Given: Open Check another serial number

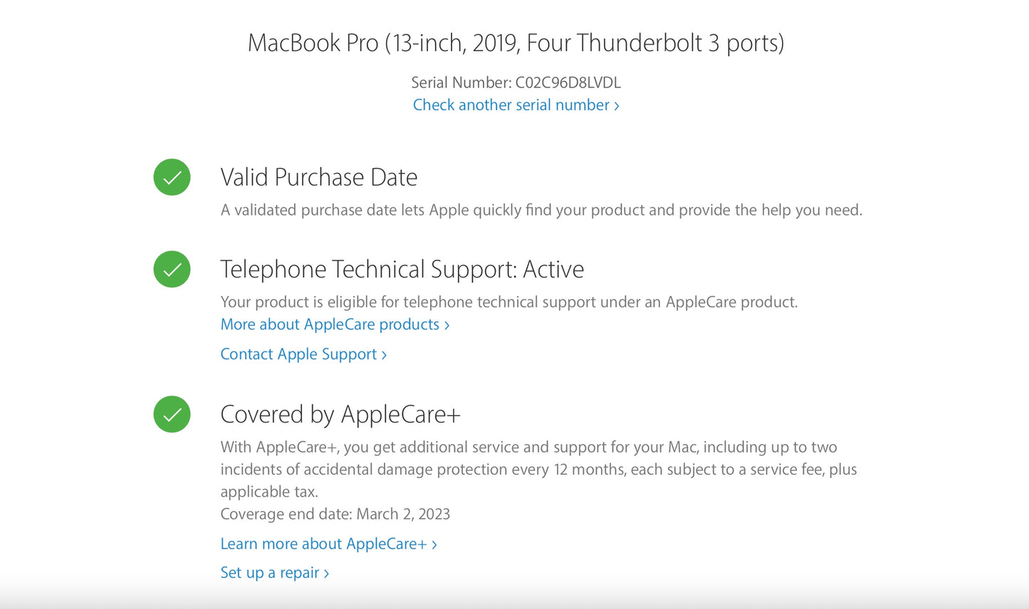Looking at the screenshot, I should pyautogui.click(x=512, y=105).
